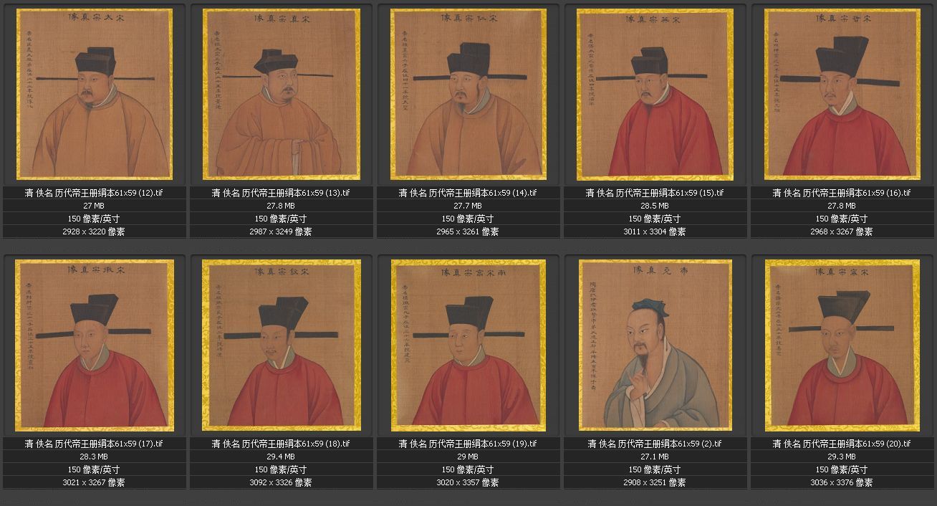The image size is (937, 506).
Task: Select thumbnail of file (16).tif portrait
Action: (x=842, y=94)
